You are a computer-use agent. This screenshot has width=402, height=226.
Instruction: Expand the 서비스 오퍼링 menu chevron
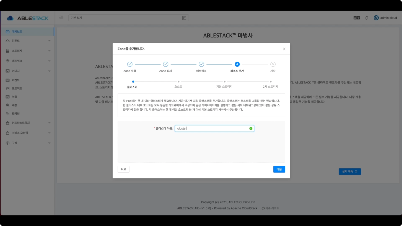click(49, 133)
